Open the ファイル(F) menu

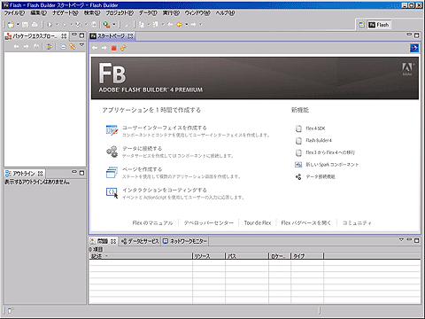(x=14, y=12)
